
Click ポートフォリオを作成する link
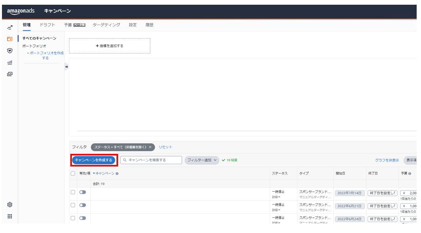tap(45, 55)
